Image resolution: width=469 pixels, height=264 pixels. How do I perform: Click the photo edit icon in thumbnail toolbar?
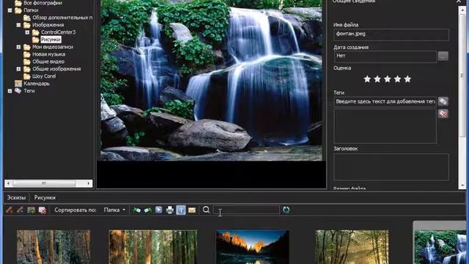coord(31,210)
